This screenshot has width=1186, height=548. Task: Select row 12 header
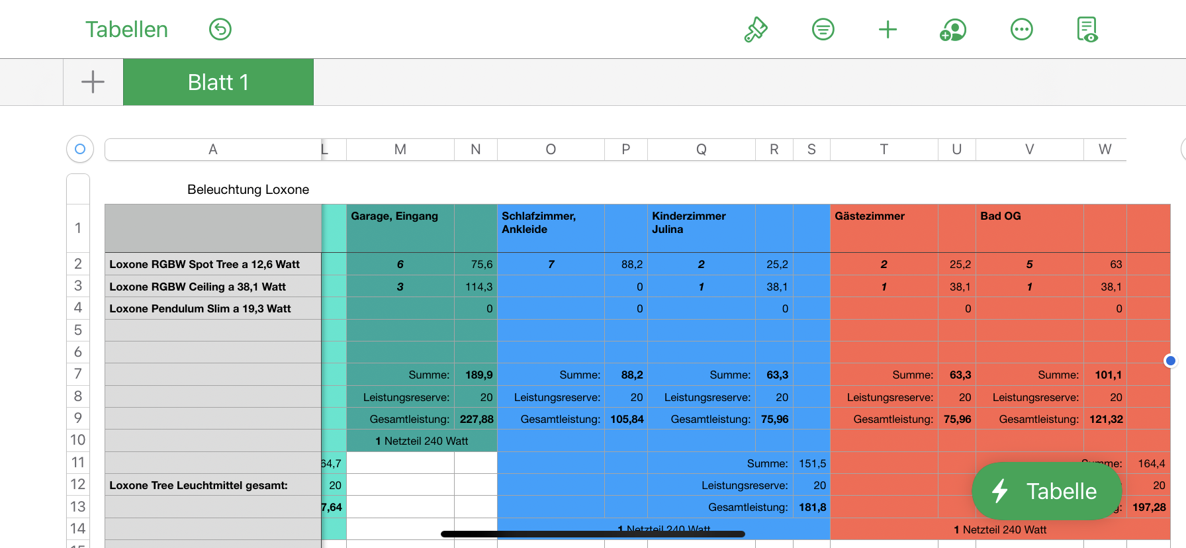coord(78,484)
